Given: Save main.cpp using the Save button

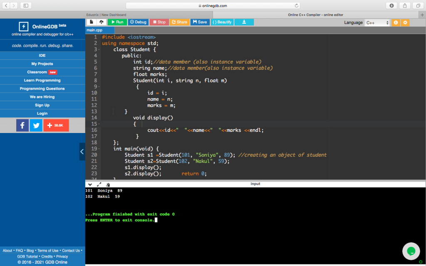Looking at the screenshot, I should [x=200, y=22].
